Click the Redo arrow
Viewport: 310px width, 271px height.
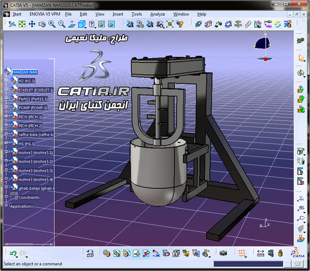click(23, 253)
